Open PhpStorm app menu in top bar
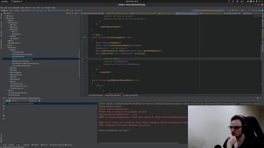 click(16, 1)
